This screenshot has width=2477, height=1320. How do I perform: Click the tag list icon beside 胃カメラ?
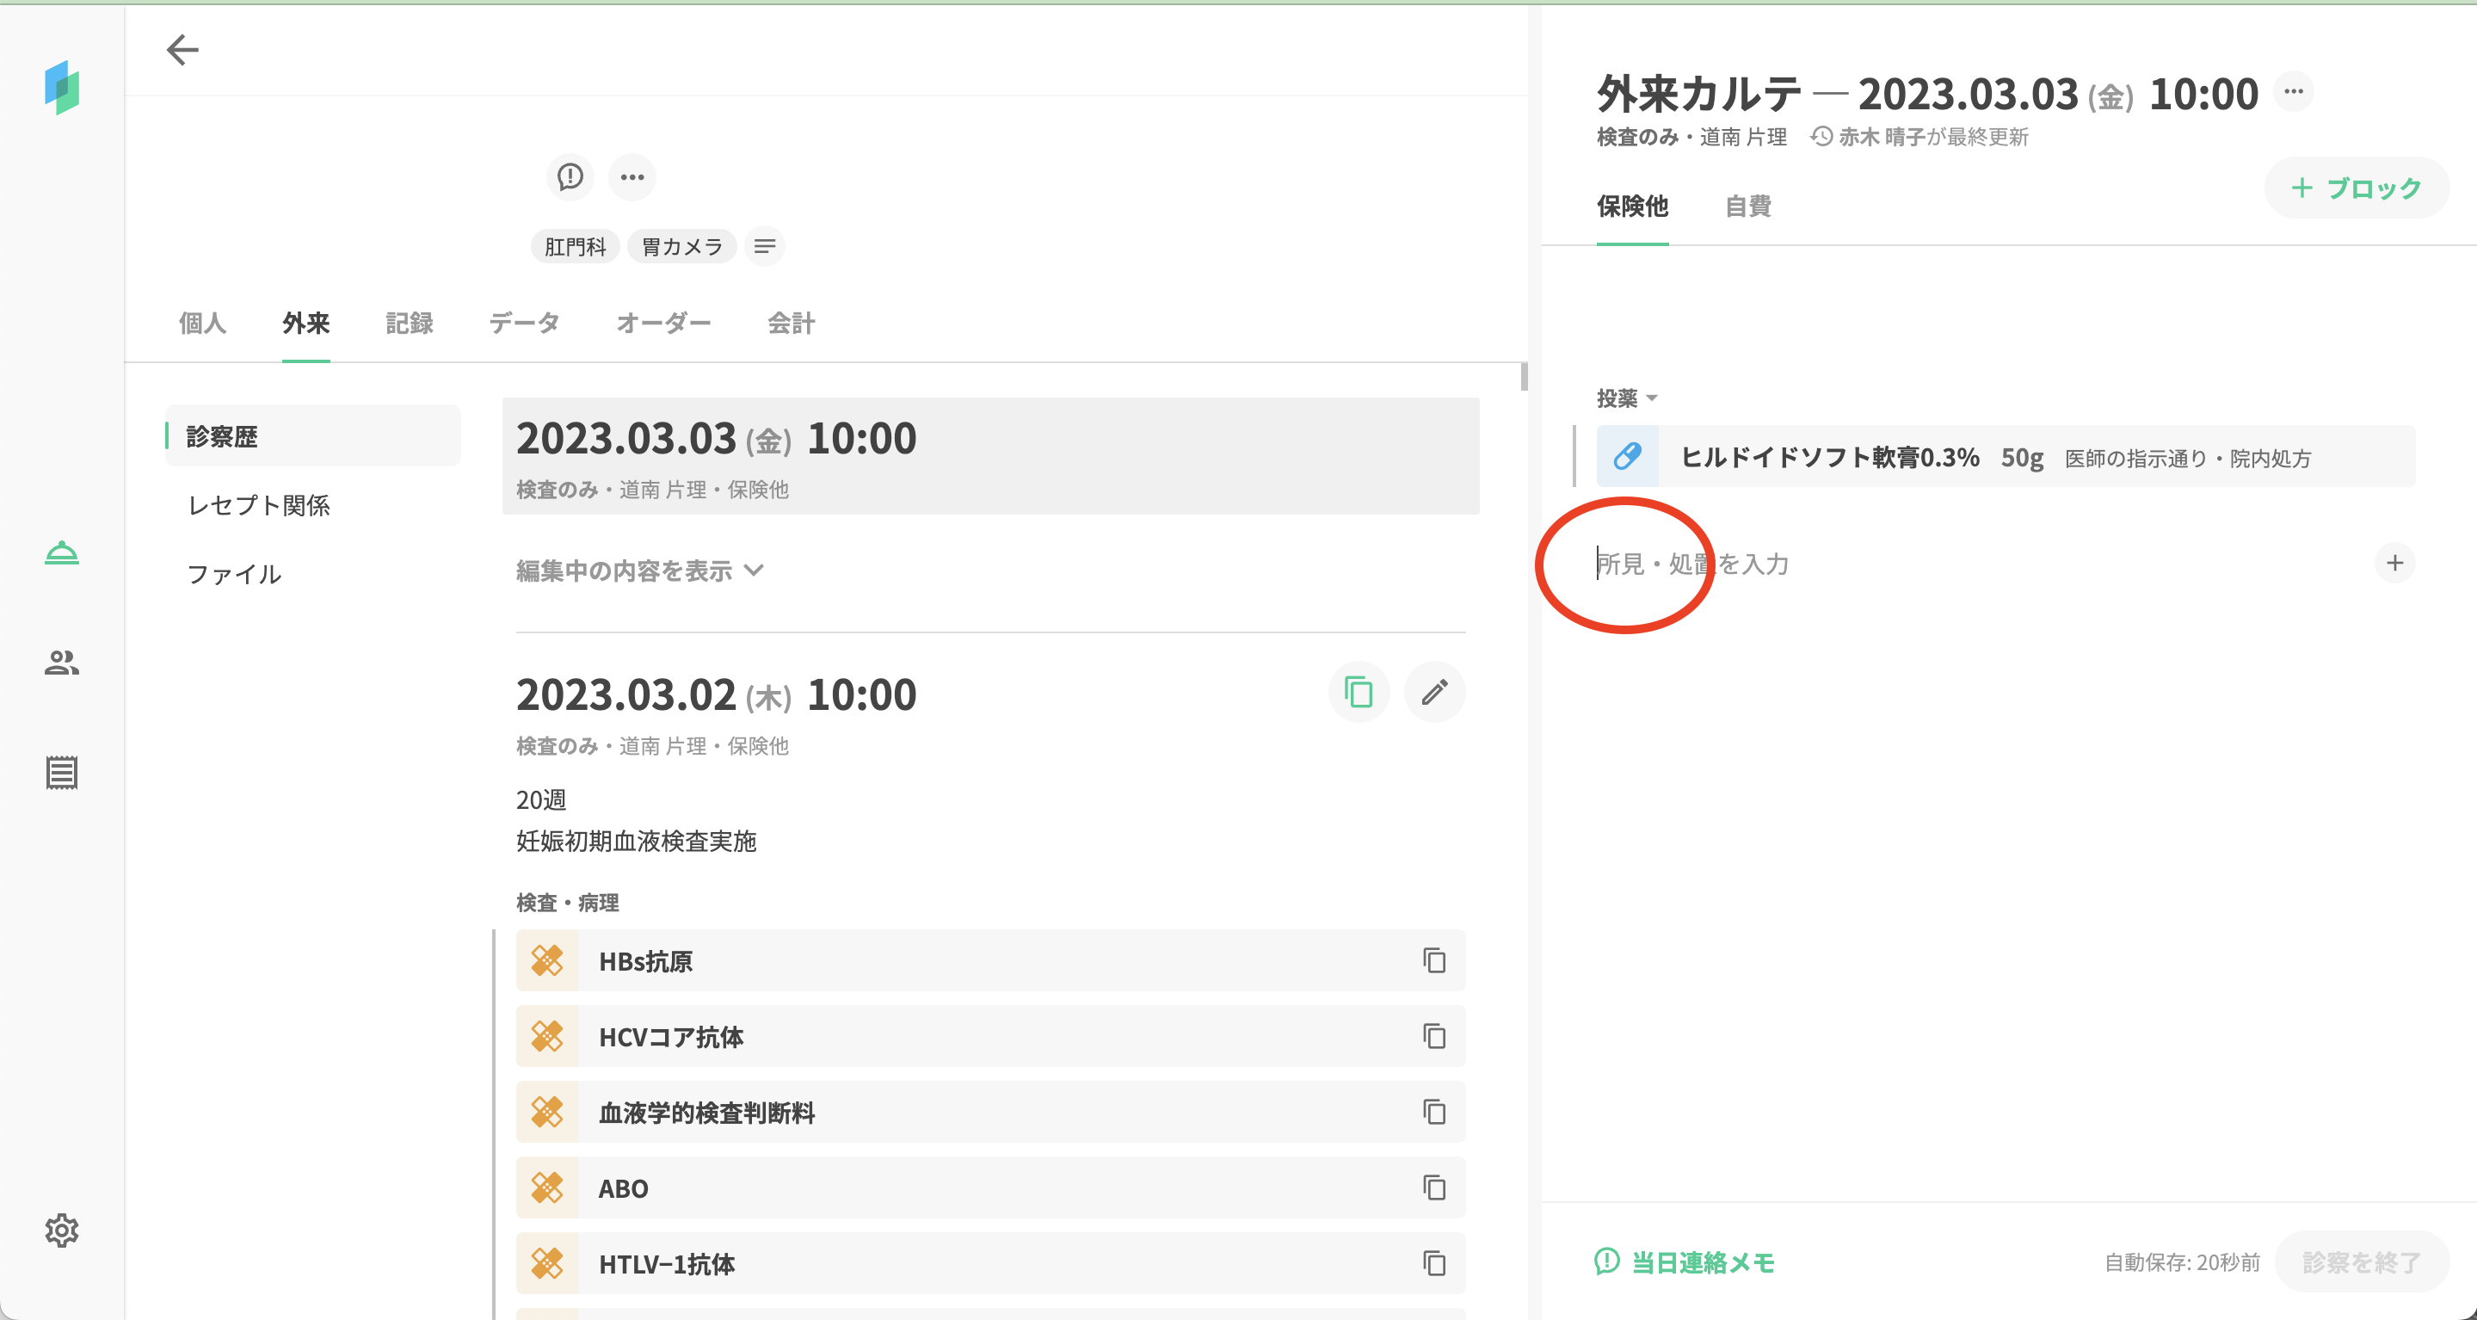765,247
